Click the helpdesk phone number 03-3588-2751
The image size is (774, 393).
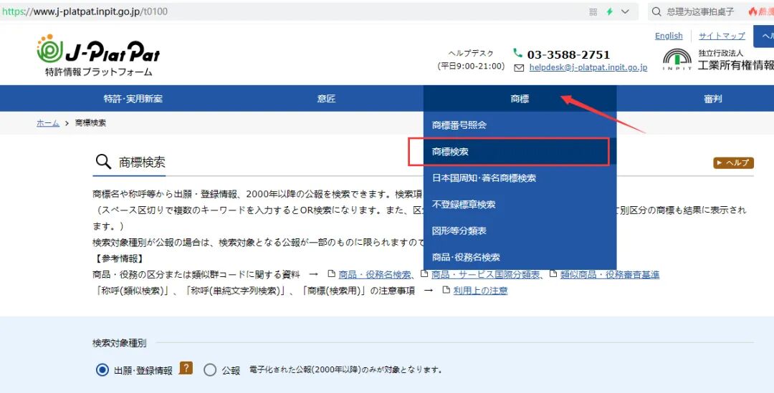[x=568, y=54]
